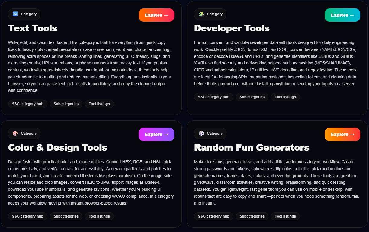Select Subcategories tag under Text Tools

[x=66, y=104]
